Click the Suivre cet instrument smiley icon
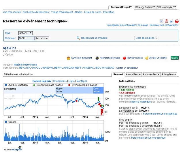183x153 pixels. tap(69, 58)
